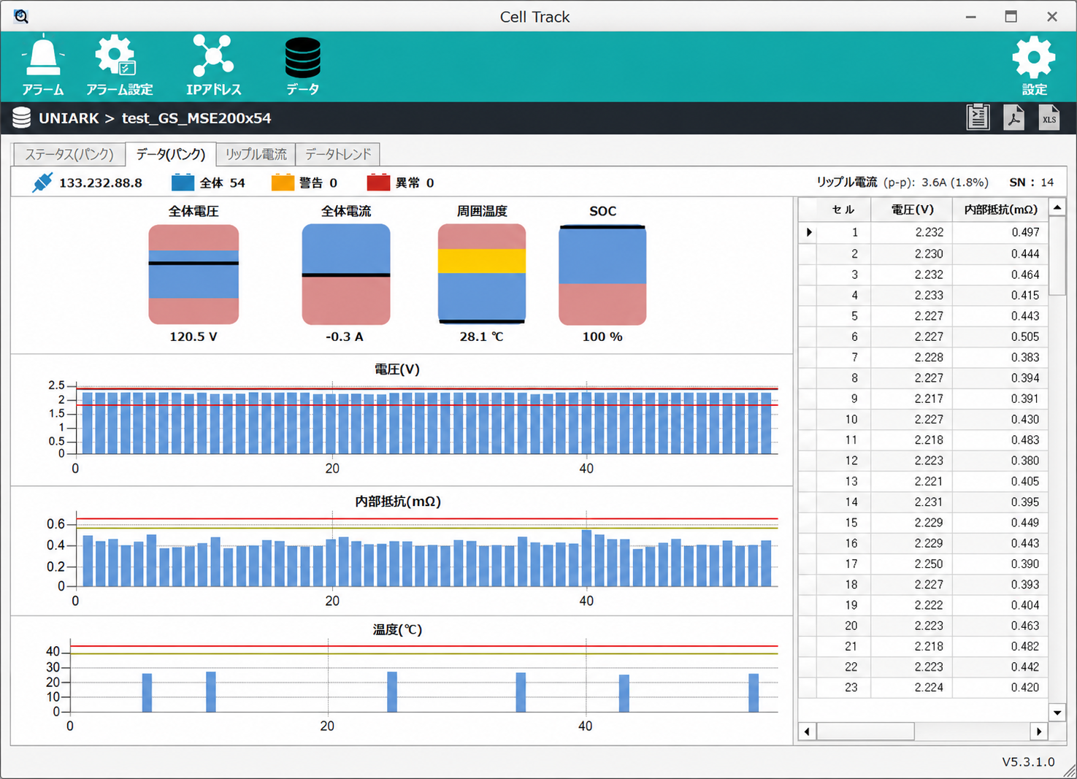Export data as PDF icon

(x=1013, y=118)
